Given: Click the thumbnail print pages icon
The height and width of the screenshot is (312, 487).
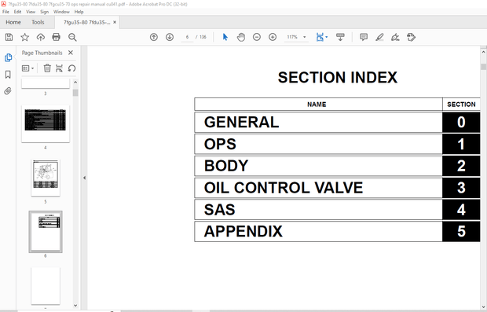Looking at the screenshot, I should coord(59,68).
